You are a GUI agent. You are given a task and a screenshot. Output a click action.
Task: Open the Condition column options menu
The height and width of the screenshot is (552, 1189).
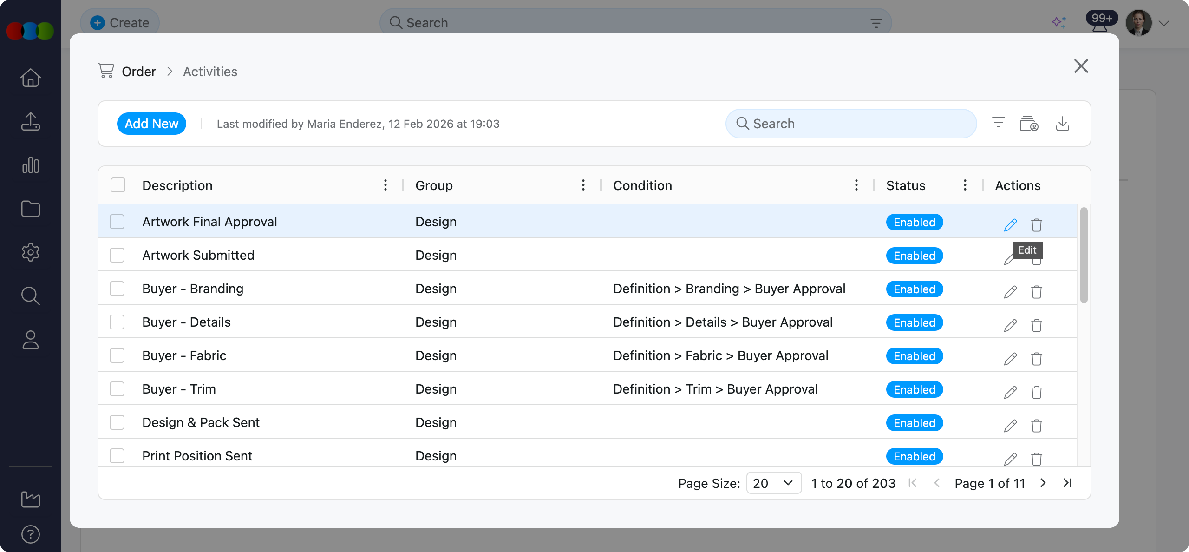[x=856, y=185]
